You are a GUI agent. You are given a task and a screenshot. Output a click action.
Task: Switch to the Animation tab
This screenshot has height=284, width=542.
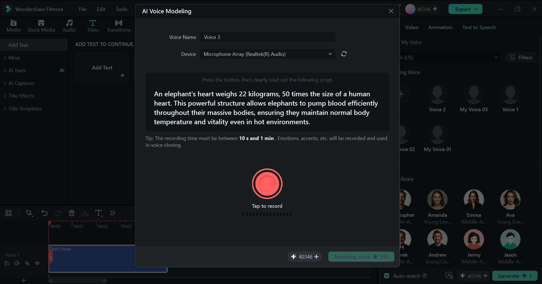(440, 27)
